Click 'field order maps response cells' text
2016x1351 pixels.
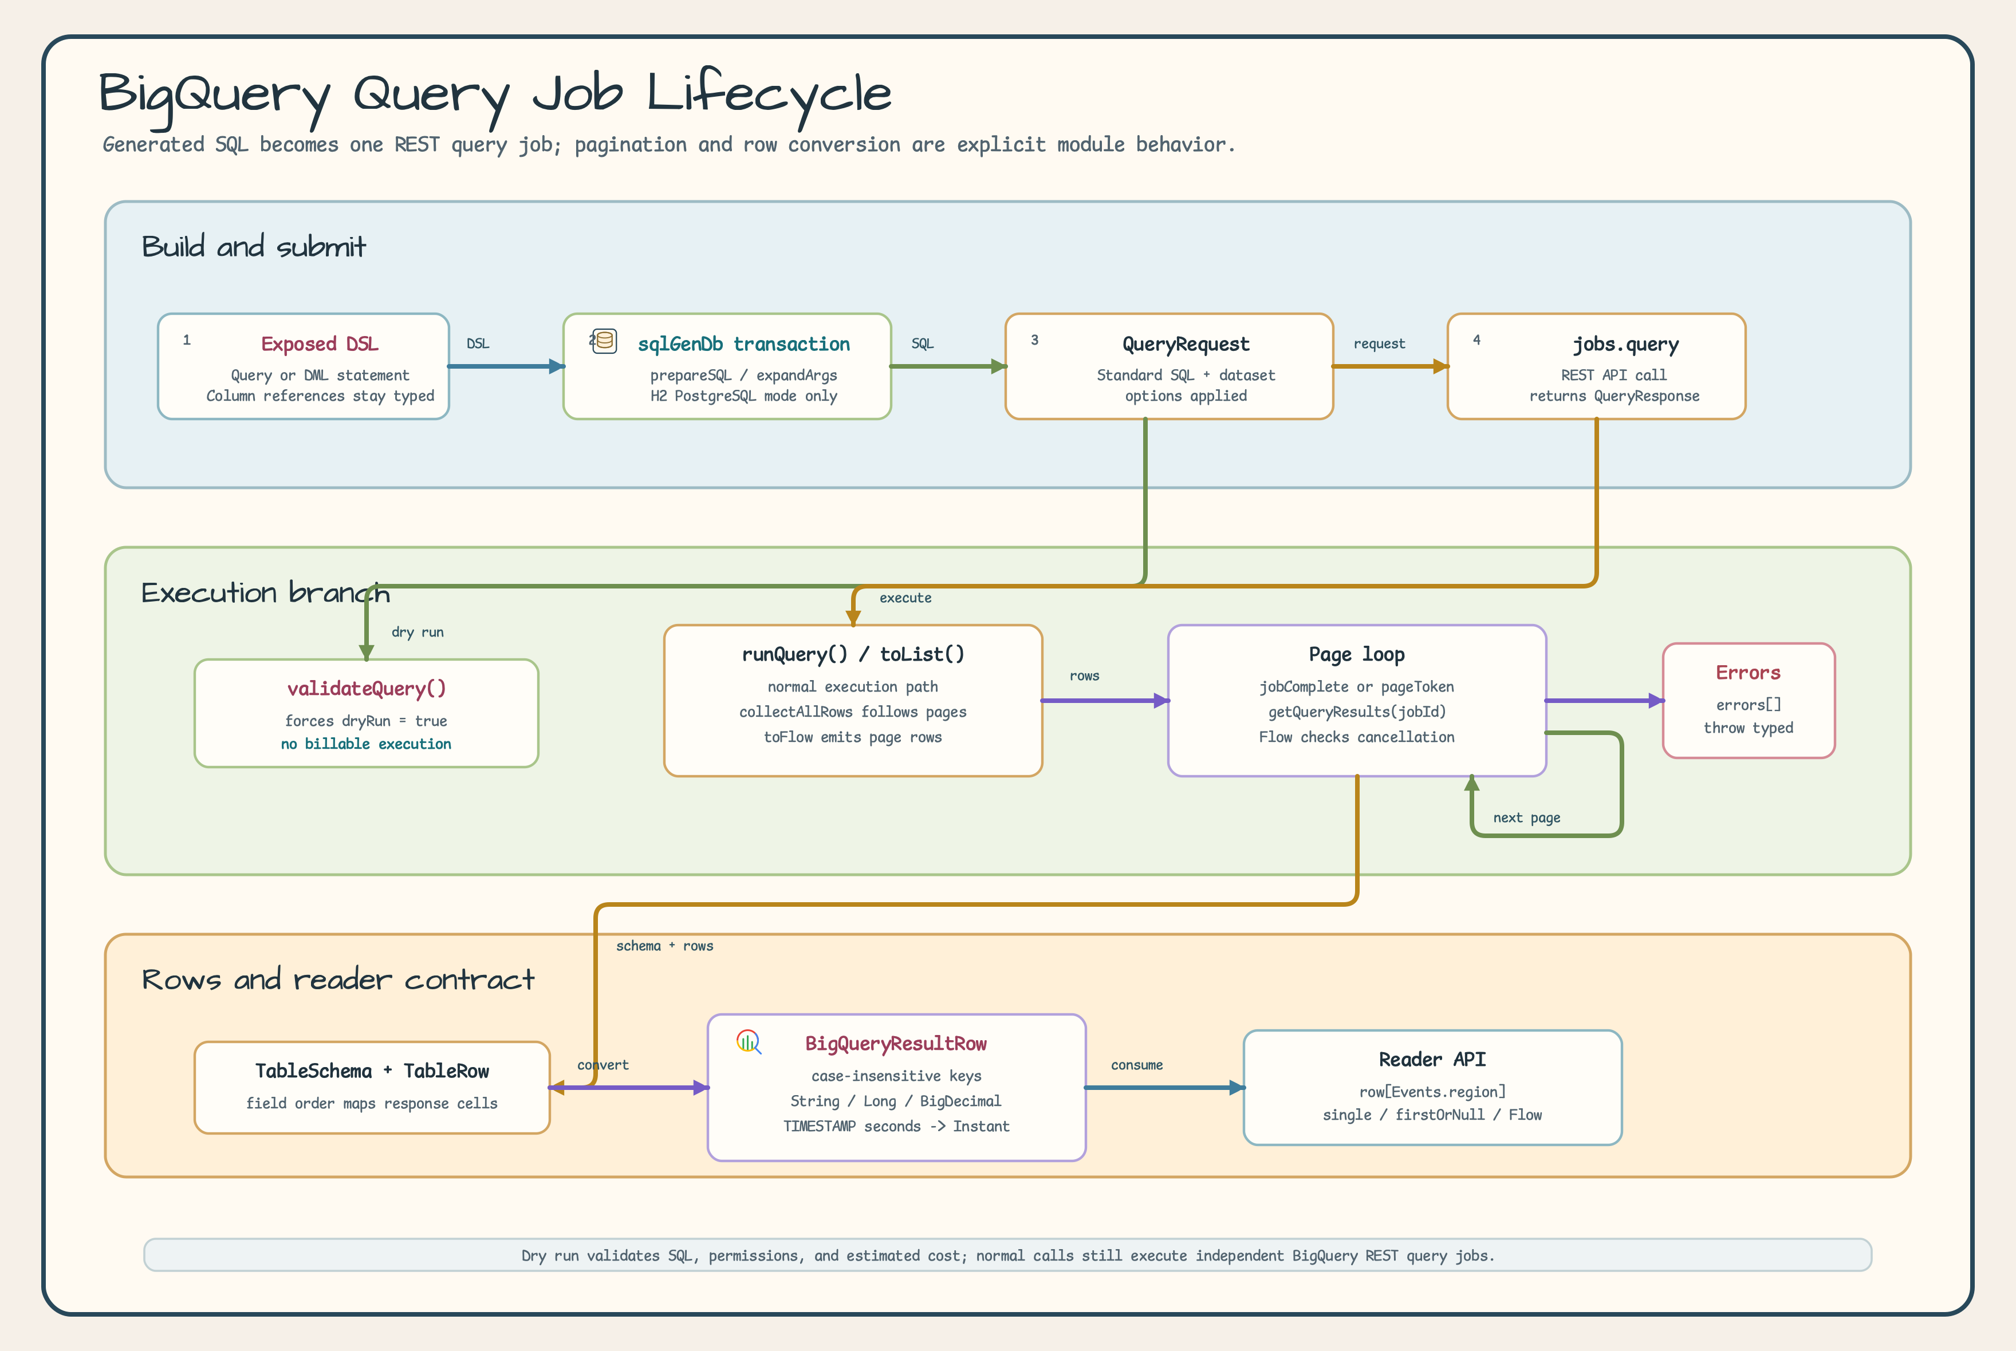click(x=372, y=1104)
